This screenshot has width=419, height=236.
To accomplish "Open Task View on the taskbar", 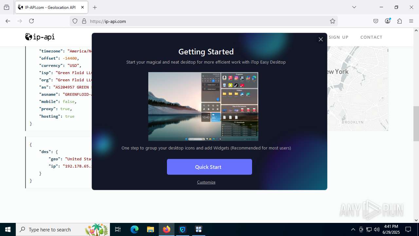I will (x=118, y=229).
